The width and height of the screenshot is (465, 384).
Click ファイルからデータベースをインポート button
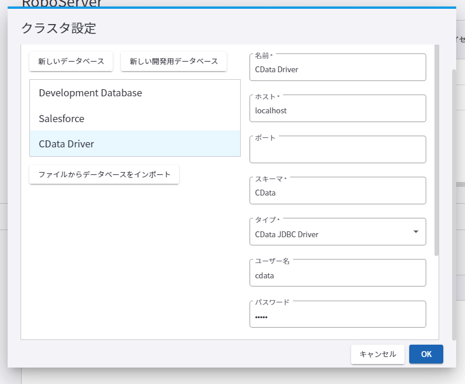[x=104, y=174]
